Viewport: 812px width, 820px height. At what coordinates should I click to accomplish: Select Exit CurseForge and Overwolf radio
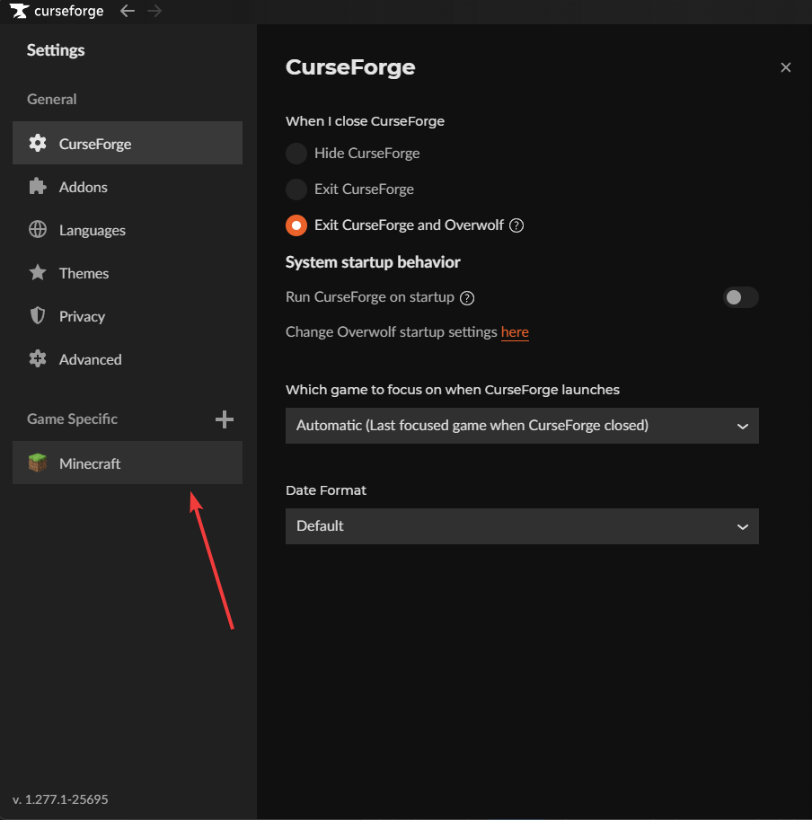[x=296, y=225]
